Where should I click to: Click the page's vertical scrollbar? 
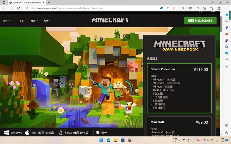[221, 72]
